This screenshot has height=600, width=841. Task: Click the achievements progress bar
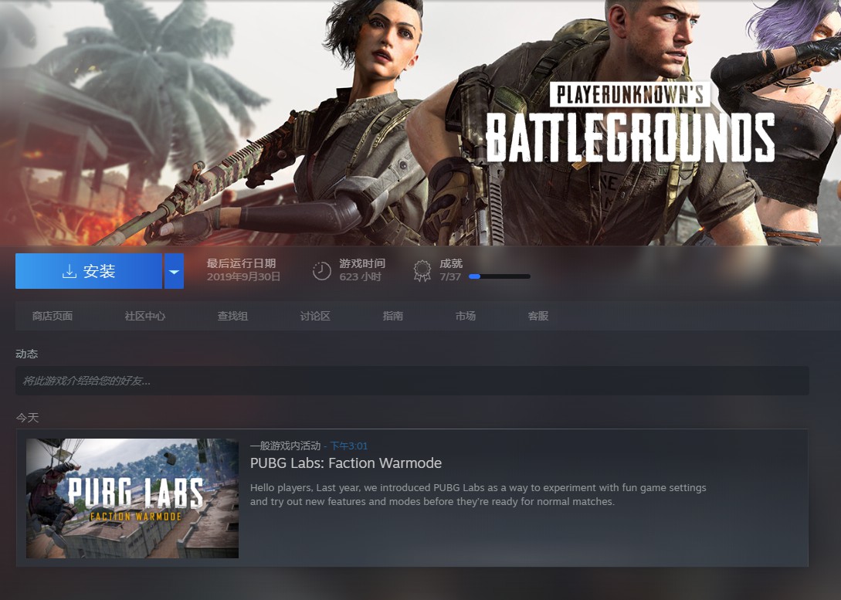(x=500, y=276)
